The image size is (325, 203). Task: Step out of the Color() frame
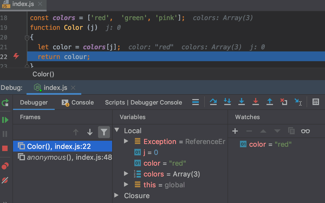point(270,102)
